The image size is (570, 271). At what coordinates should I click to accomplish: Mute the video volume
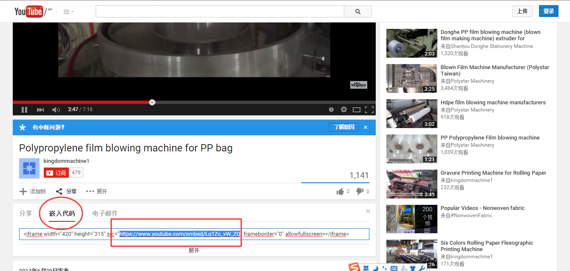click(56, 110)
